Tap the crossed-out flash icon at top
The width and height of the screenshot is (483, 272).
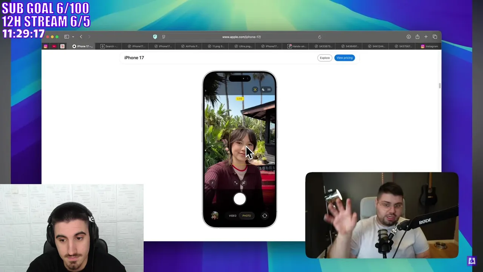click(x=263, y=90)
